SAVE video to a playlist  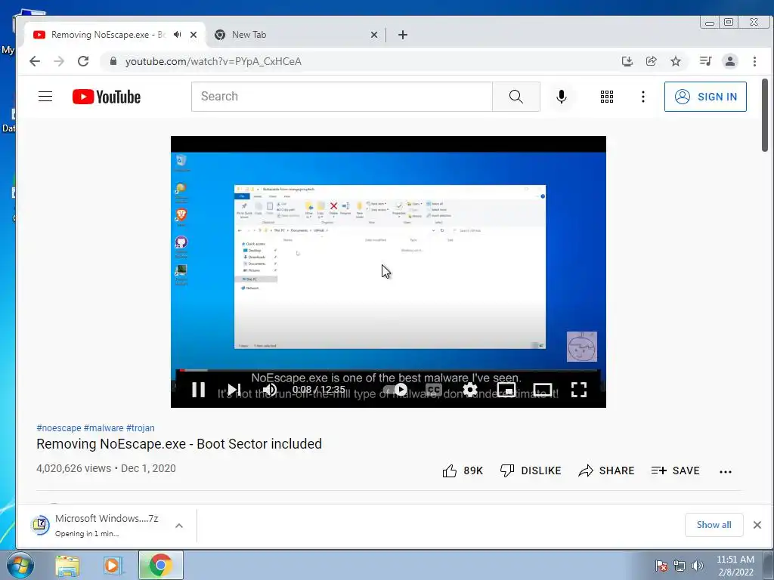[x=675, y=470]
